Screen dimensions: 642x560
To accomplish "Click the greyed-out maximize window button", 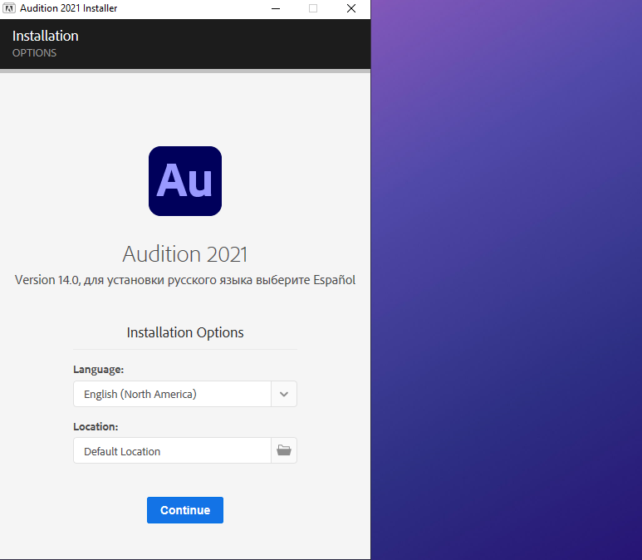I will tap(313, 8).
